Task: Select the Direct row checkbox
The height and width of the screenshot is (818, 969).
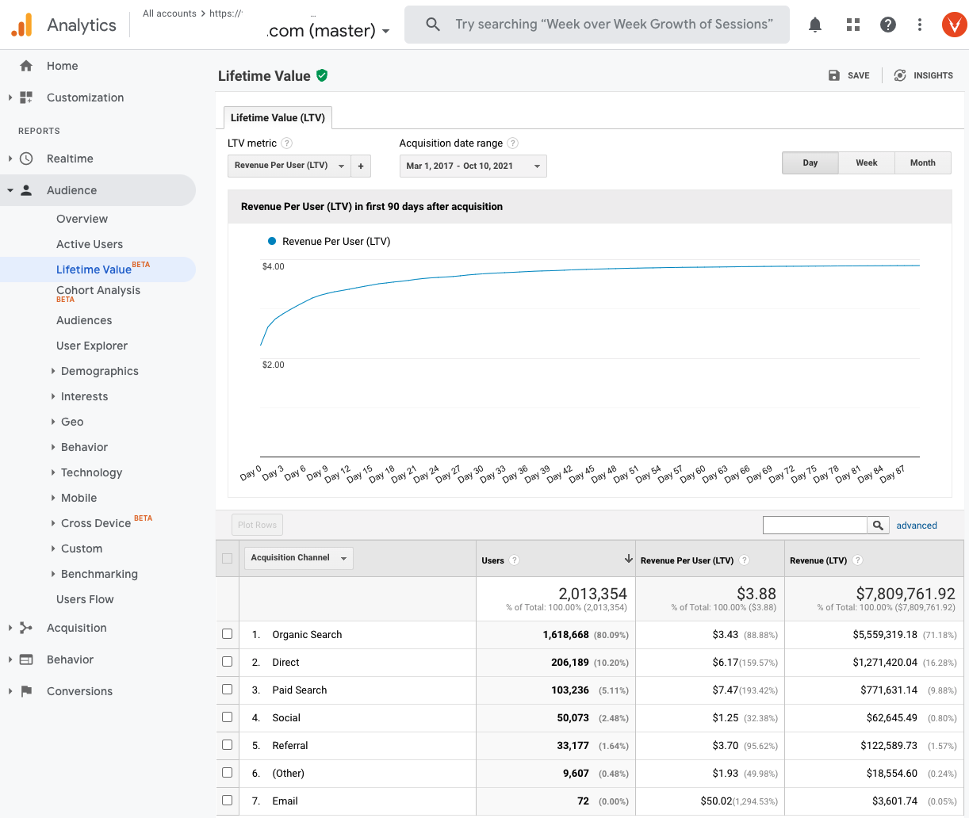Action: click(x=227, y=662)
